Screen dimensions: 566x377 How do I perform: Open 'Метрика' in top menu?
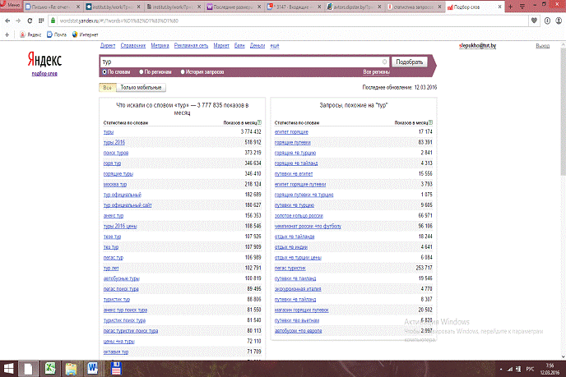point(160,45)
